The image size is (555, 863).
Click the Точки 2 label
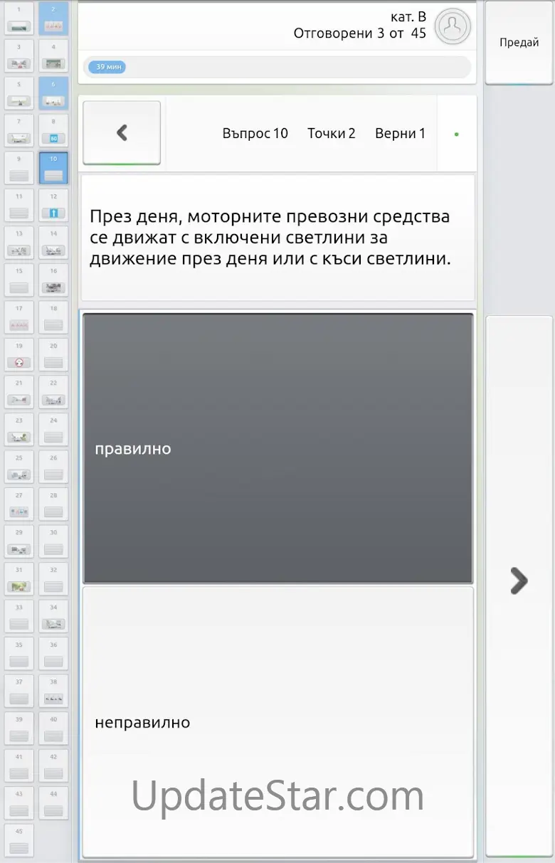331,133
